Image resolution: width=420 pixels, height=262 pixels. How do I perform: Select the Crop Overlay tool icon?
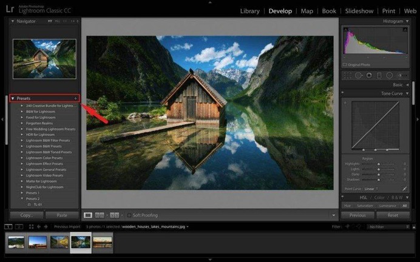(348, 75)
